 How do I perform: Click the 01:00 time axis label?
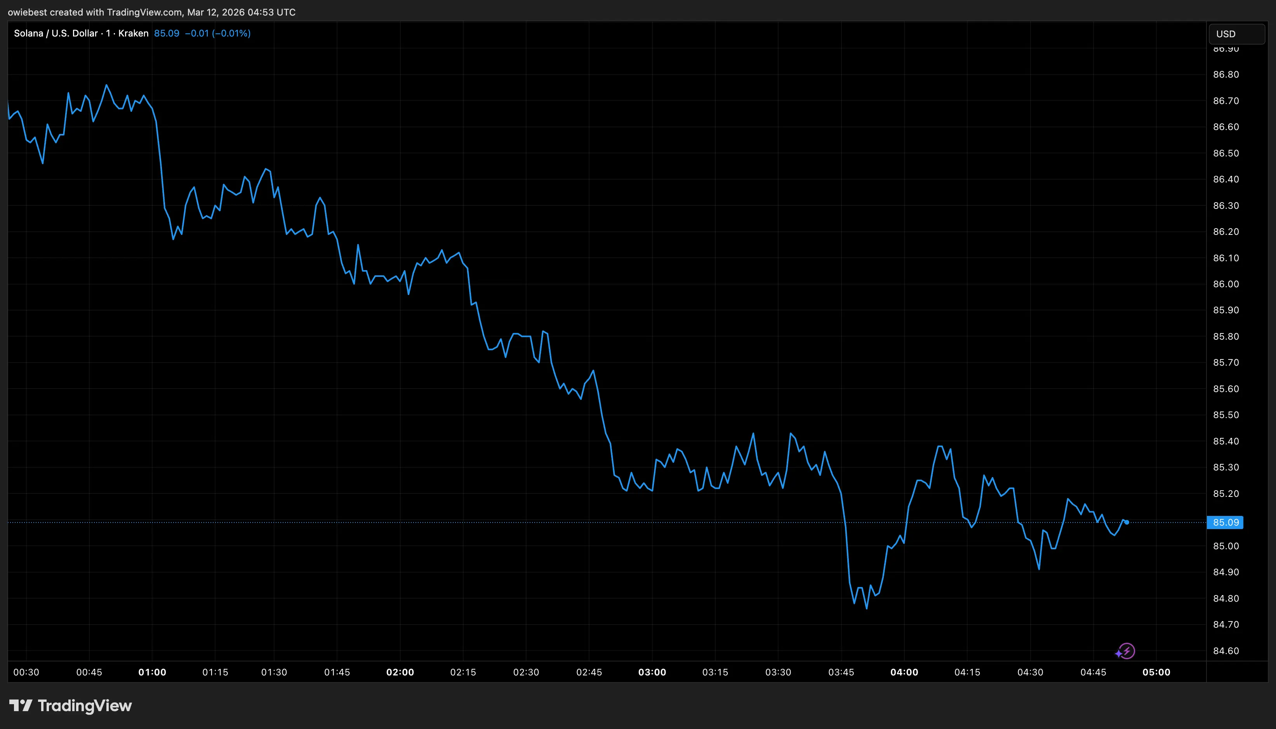tap(152, 672)
